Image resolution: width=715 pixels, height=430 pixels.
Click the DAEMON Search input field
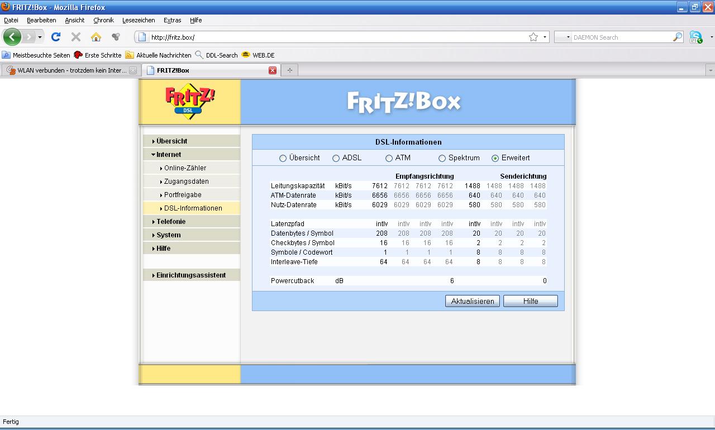point(622,37)
